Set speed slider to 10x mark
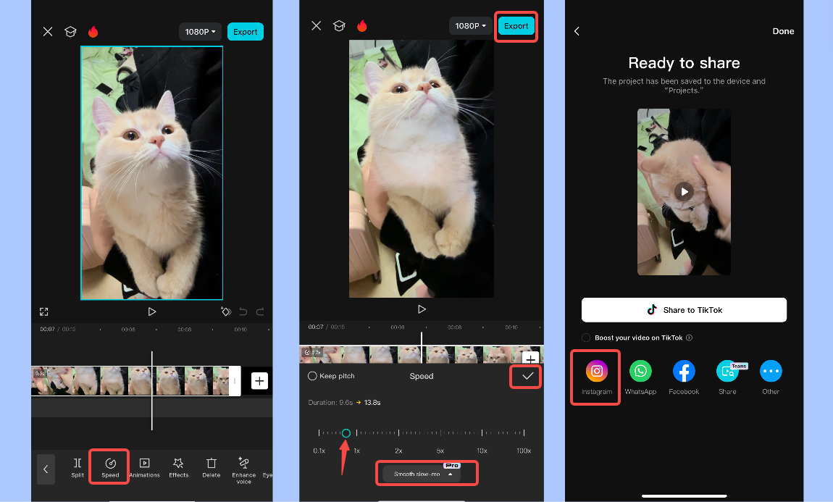 point(482,433)
